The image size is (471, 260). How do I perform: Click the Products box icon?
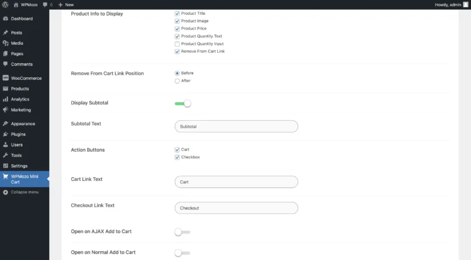(x=6, y=88)
